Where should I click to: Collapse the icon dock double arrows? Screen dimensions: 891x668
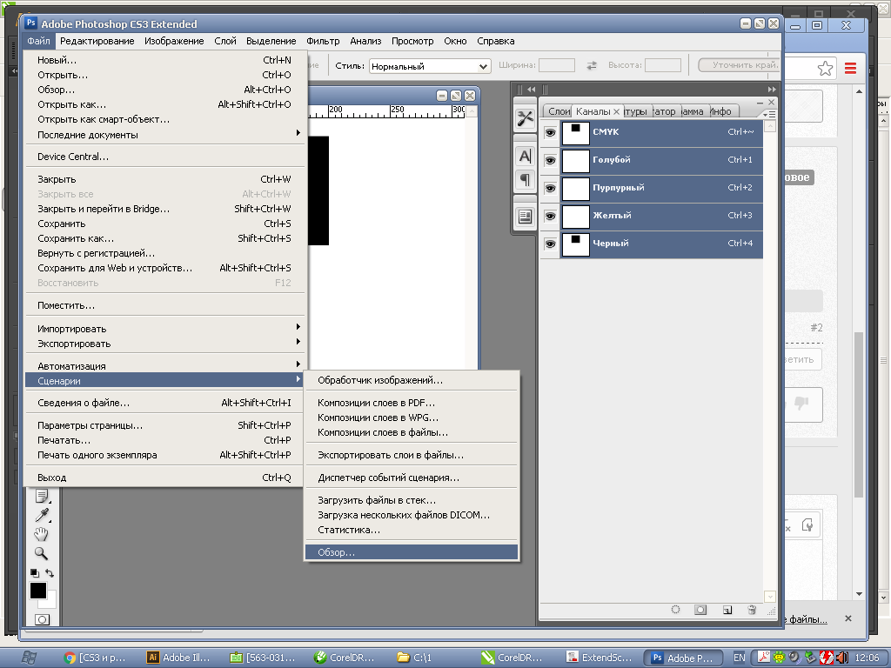coord(532,90)
